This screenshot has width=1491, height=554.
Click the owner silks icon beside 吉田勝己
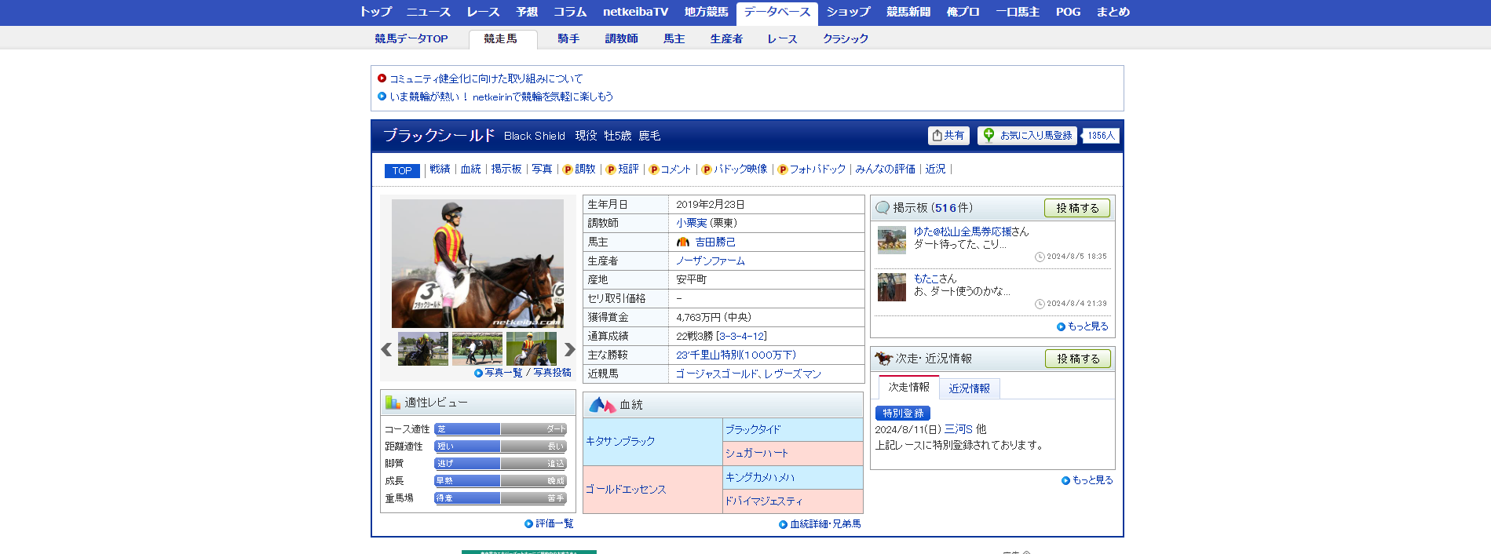(683, 242)
